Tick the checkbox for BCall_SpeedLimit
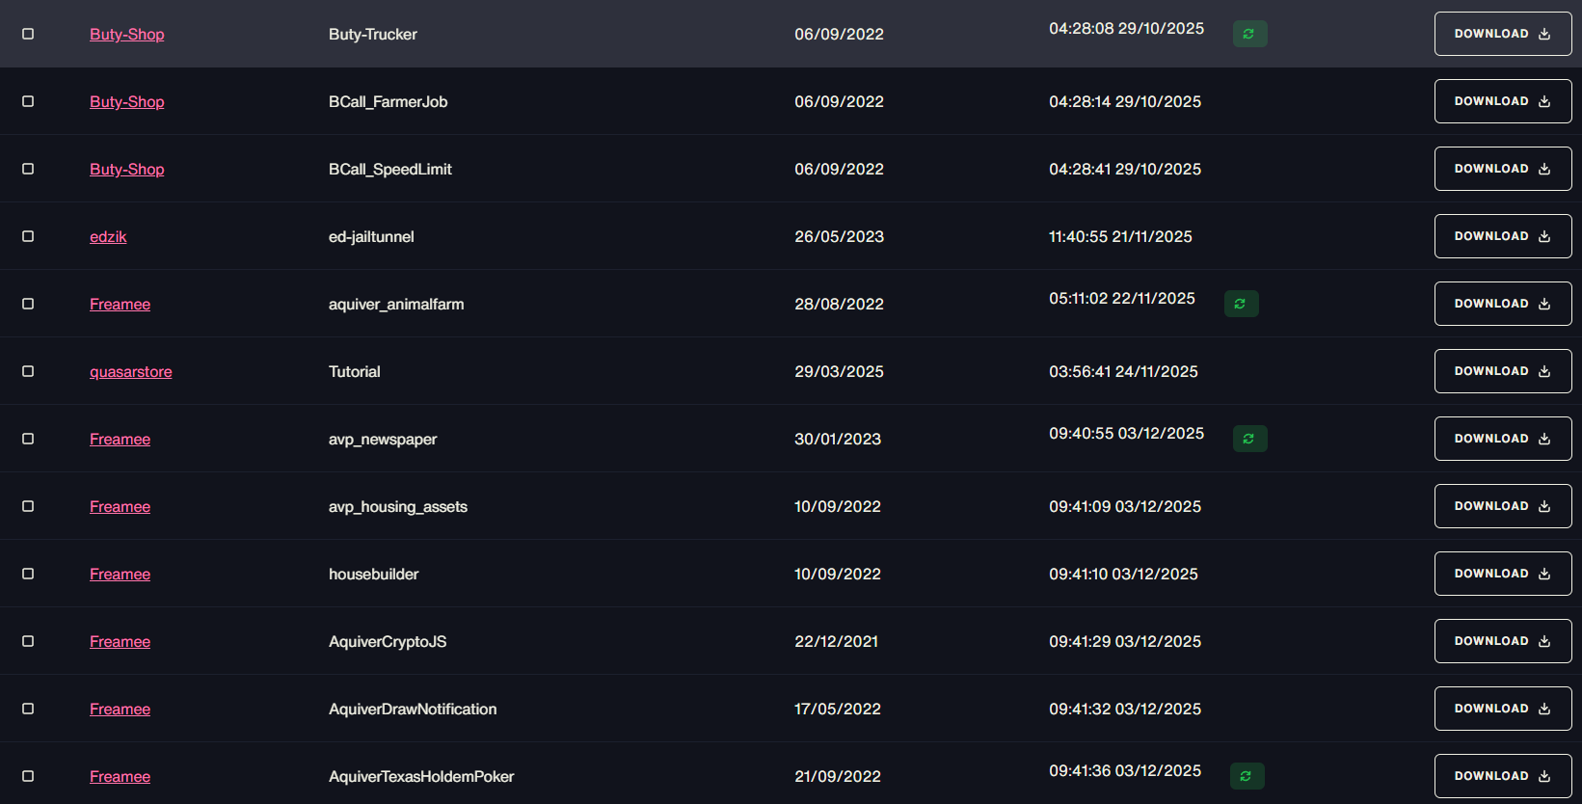The image size is (1582, 804). coord(28,169)
